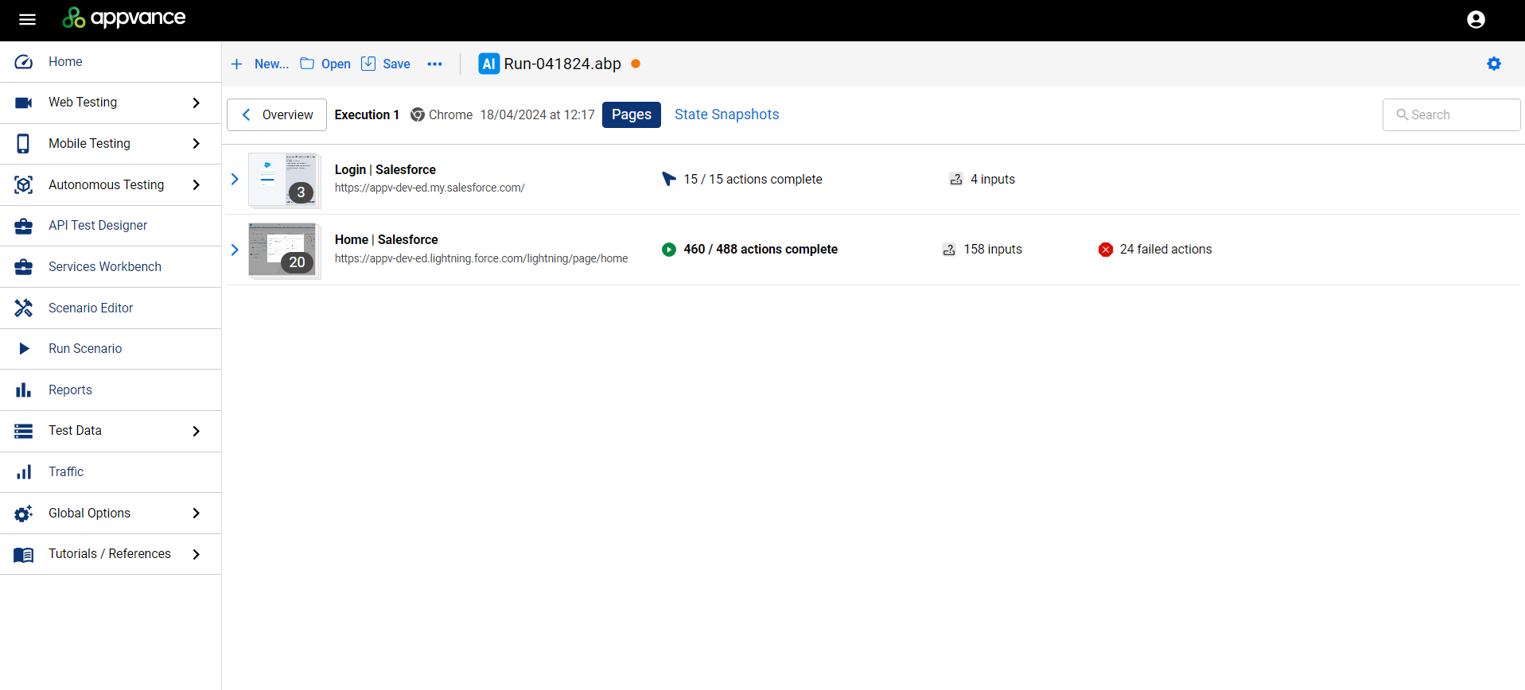The image size is (1525, 690).
Task: Expand the Login | Salesforce page row
Action: tap(235, 180)
